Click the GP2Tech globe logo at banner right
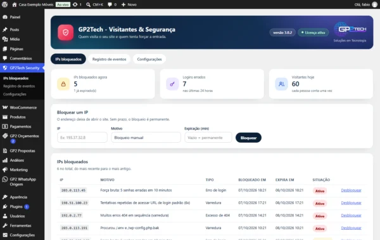This screenshot has width=380, height=240. click(350, 29)
